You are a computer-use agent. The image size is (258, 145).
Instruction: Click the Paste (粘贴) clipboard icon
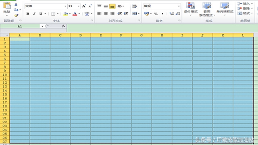click(x=7, y=6)
